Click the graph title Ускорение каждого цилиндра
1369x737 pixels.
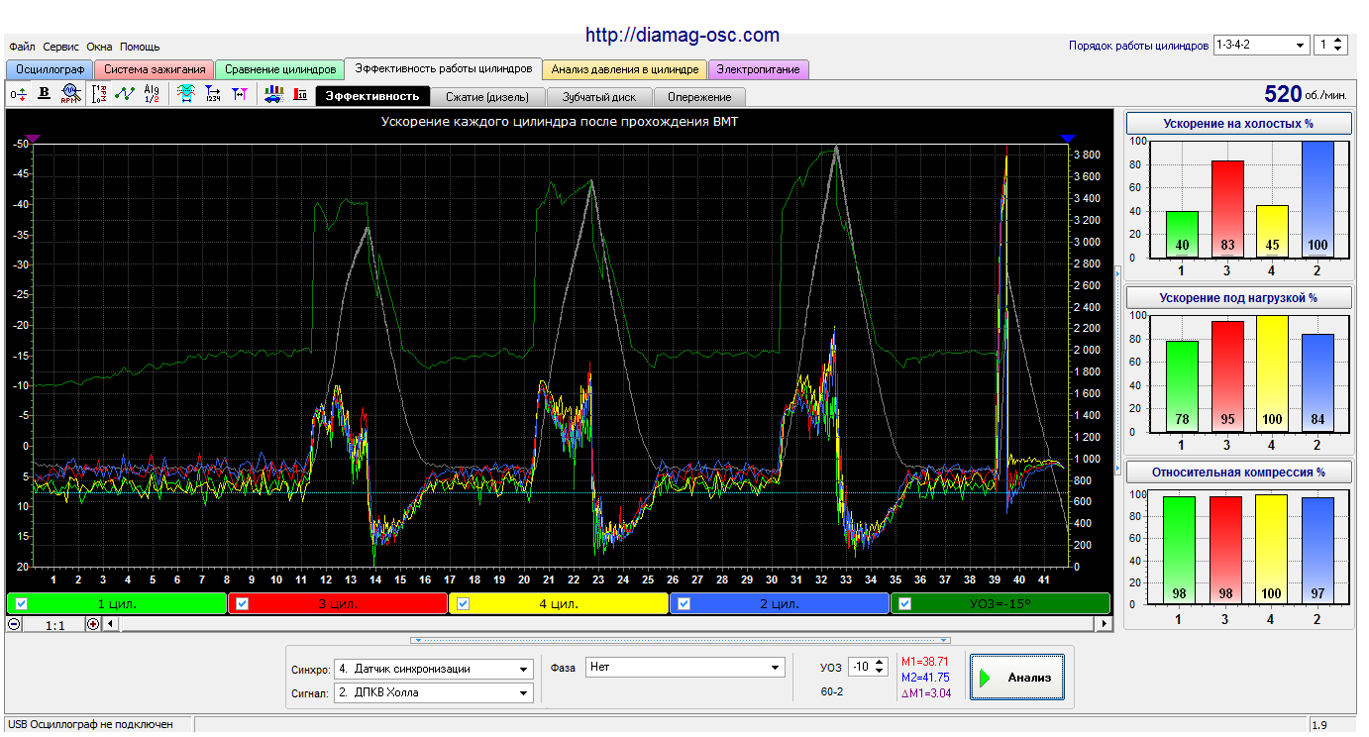(x=559, y=122)
